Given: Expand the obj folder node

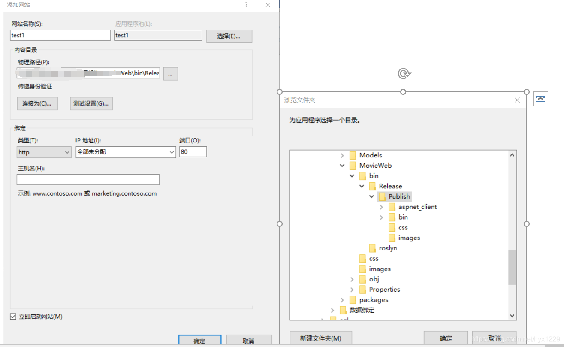Looking at the screenshot, I should pos(352,279).
